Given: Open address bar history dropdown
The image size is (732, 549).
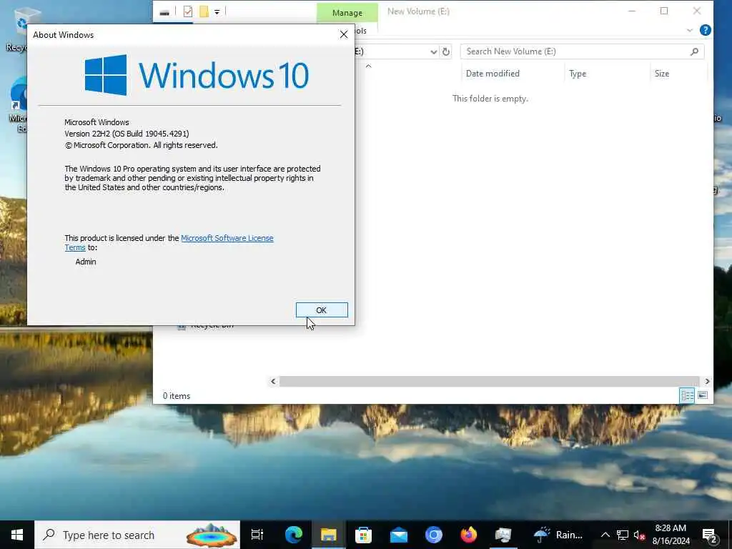Looking at the screenshot, I should (433, 51).
